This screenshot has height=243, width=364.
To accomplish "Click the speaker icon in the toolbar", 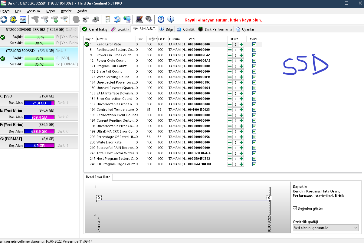I will (x=149, y=19).
